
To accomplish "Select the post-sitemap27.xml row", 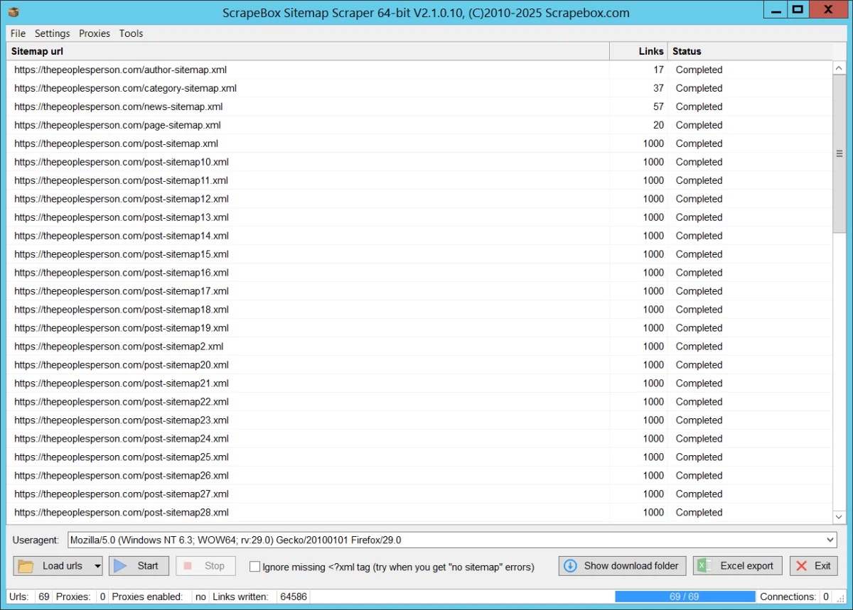I will click(x=419, y=494).
